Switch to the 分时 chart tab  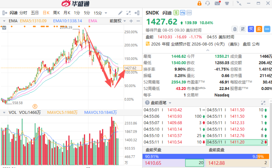click(23, 13)
